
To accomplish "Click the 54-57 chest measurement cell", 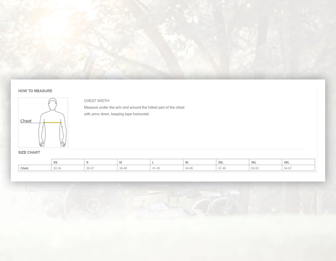I will tap(288, 168).
